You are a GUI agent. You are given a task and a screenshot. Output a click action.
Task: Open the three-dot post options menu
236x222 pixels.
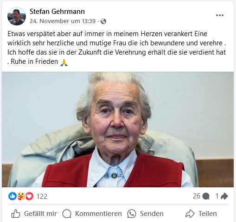coord(220,15)
